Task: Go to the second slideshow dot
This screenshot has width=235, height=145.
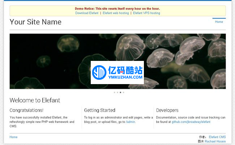Action: click(x=117, y=92)
